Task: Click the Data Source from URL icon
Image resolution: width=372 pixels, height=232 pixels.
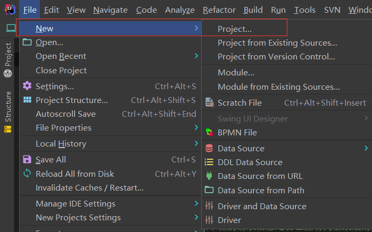Action: point(209,176)
